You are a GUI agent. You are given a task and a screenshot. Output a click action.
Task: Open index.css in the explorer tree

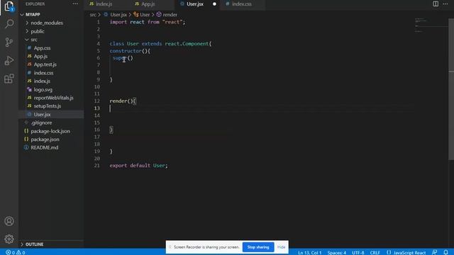43,73
